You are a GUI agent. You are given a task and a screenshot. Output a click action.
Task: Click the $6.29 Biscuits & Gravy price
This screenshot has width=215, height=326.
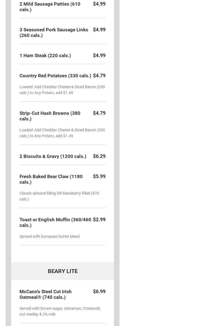click(x=99, y=156)
